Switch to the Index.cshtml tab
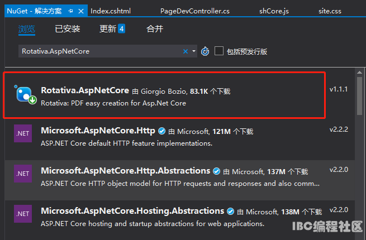The height and width of the screenshot is (240, 366). [x=111, y=11]
